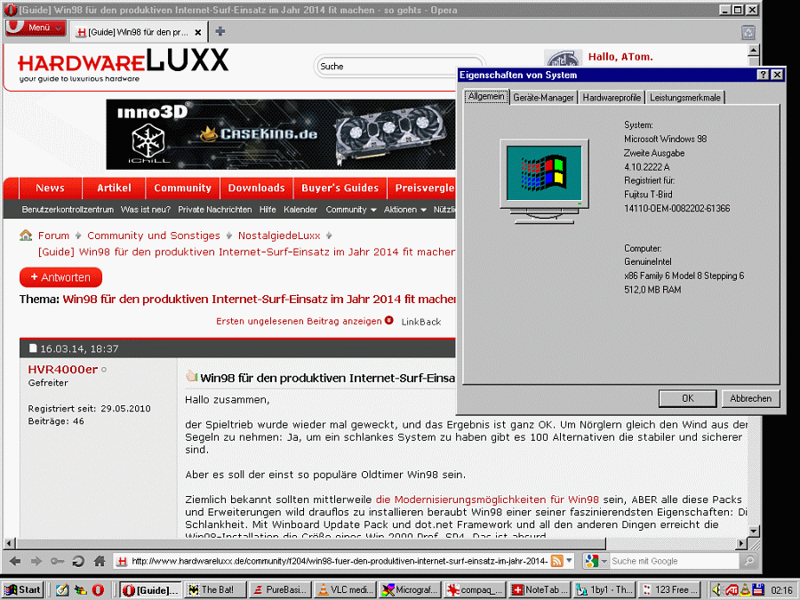Reload the page with reload icon
This screenshot has width=800, height=600.
click(78, 561)
